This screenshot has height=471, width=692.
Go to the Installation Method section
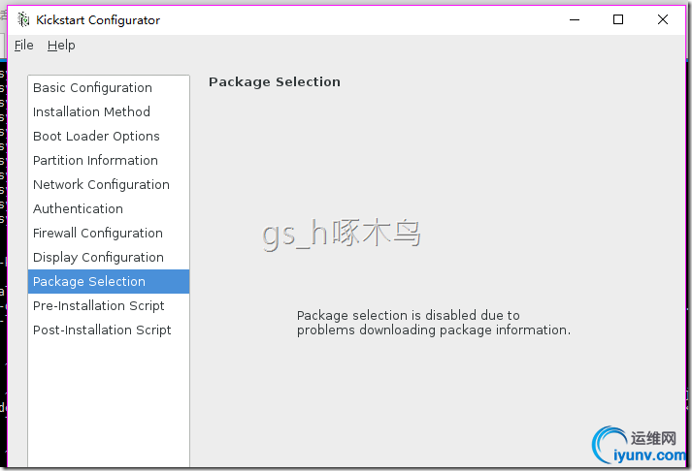pyautogui.click(x=91, y=111)
